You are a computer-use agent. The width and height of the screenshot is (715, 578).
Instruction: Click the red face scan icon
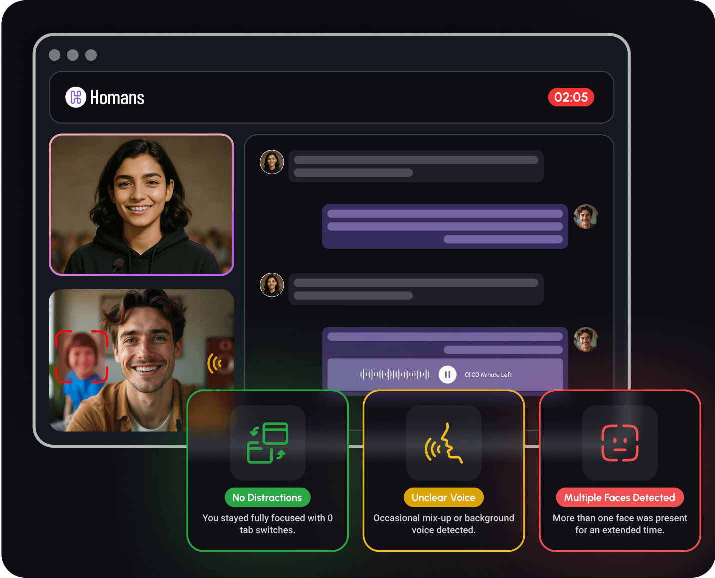[619, 443]
